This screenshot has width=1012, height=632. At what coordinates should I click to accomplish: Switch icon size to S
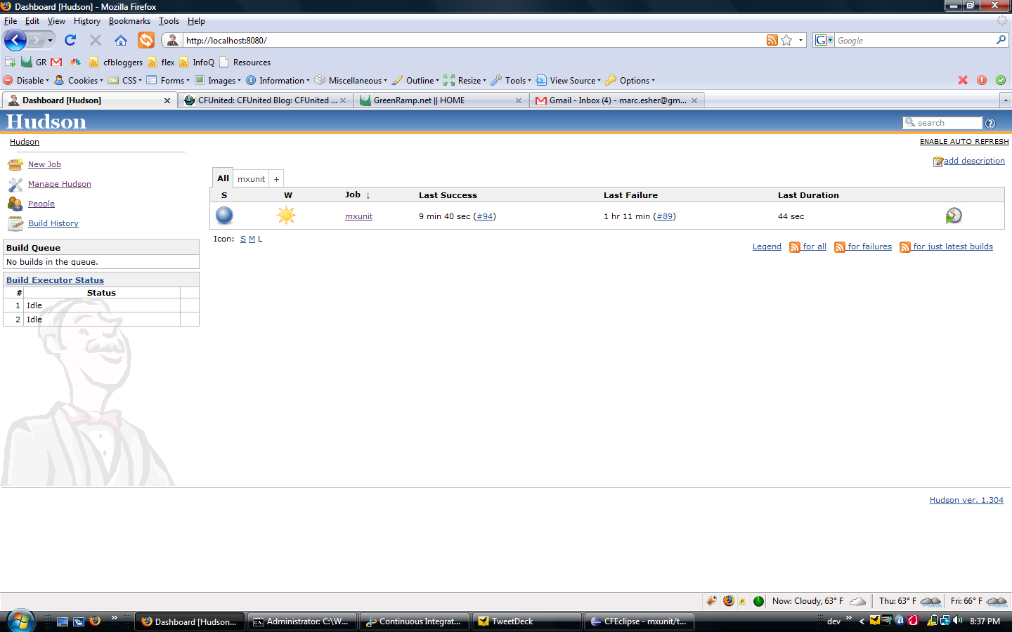243,239
